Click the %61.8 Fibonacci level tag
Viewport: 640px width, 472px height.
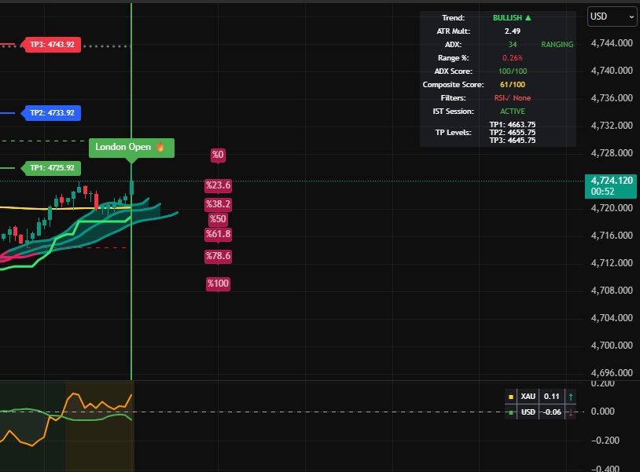pyautogui.click(x=218, y=234)
